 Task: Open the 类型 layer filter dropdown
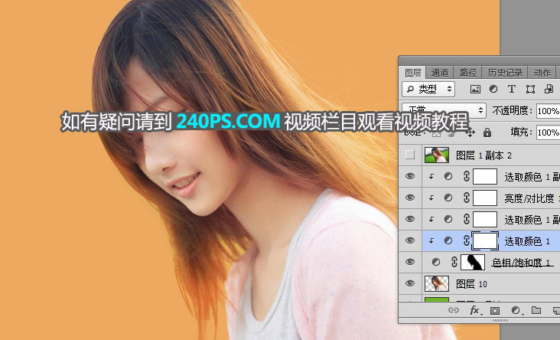pyautogui.click(x=428, y=89)
